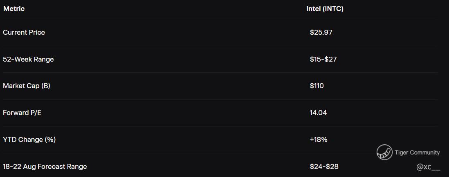Image resolution: width=449 pixels, height=177 pixels.
Task: Click the @XC__ username handle
Action: (428, 168)
